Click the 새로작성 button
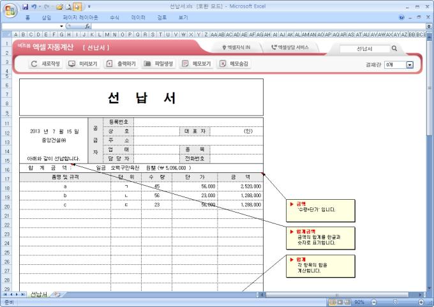Image resolution: width=434 pixels, height=307 pixels. [45, 64]
